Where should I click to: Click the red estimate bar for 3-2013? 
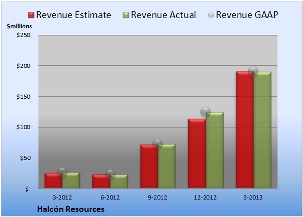tap(245, 130)
